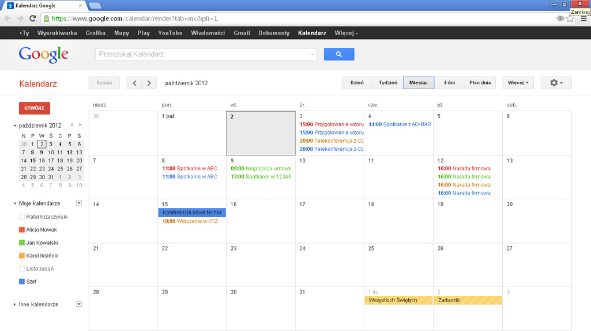Open 14:00 Spotkanie z AD-MAR event
This screenshot has height=331, width=591.
pos(400,124)
